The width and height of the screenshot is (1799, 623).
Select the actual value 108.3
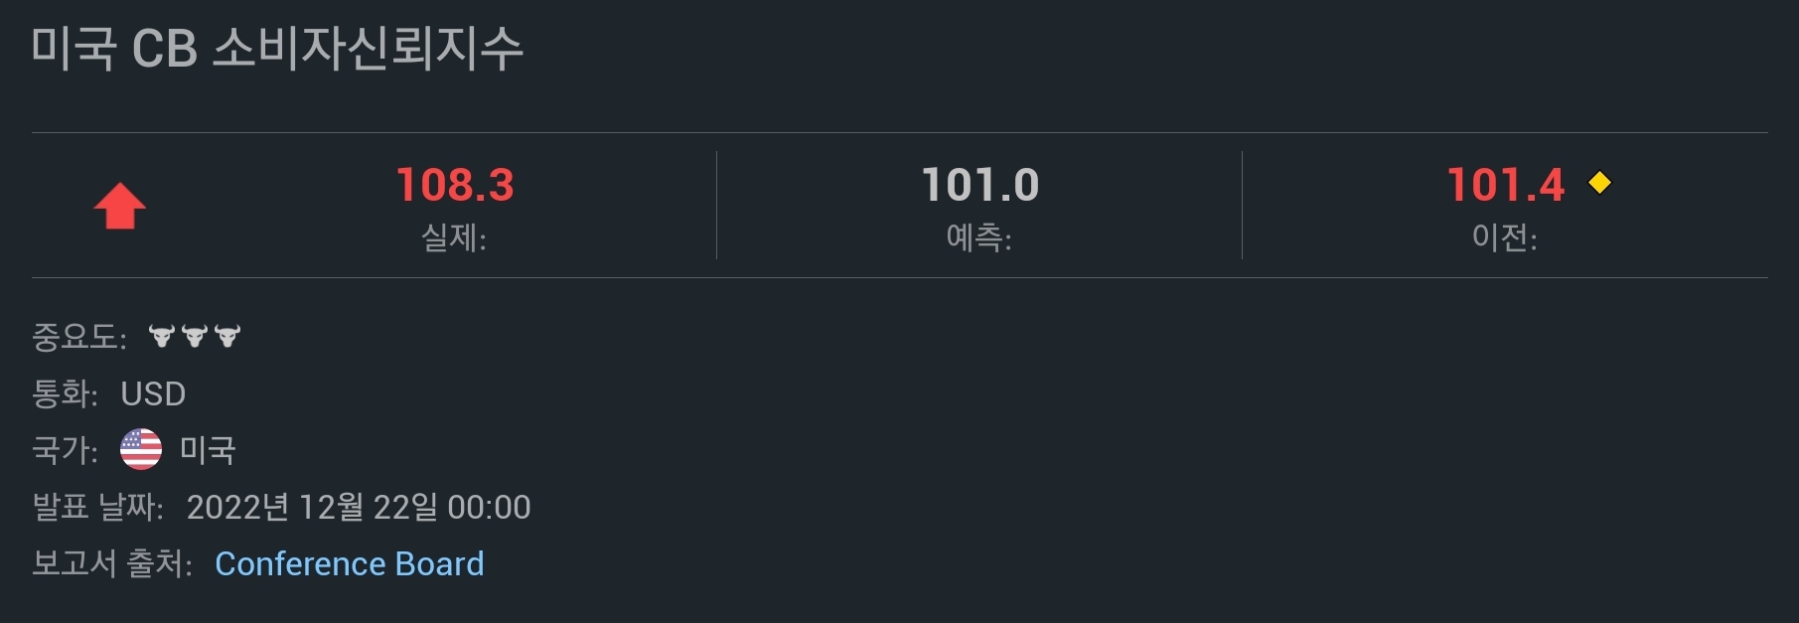455,185
